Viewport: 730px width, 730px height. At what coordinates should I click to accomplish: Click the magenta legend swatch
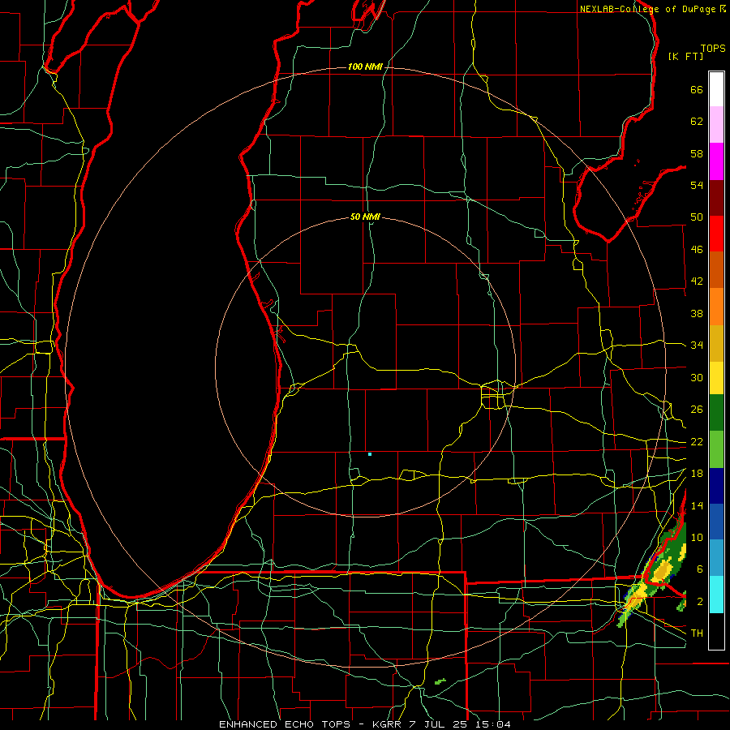coord(716,161)
